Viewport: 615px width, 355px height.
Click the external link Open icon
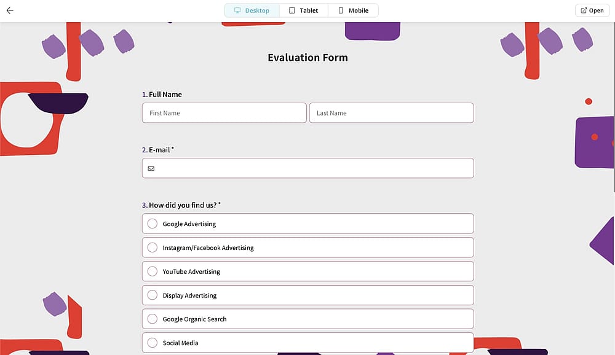(x=584, y=10)
